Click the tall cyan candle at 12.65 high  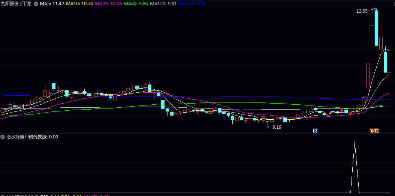coord(376,28)
